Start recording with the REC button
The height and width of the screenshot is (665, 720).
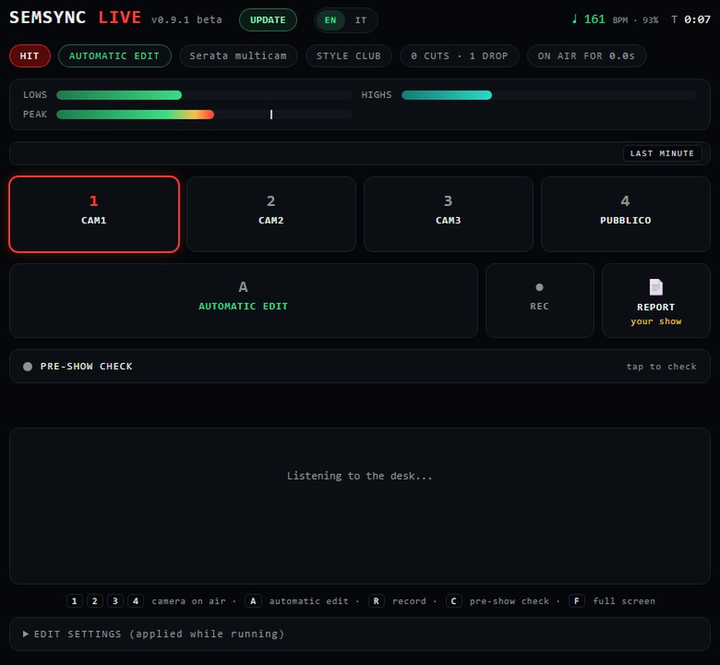[540, 300]
